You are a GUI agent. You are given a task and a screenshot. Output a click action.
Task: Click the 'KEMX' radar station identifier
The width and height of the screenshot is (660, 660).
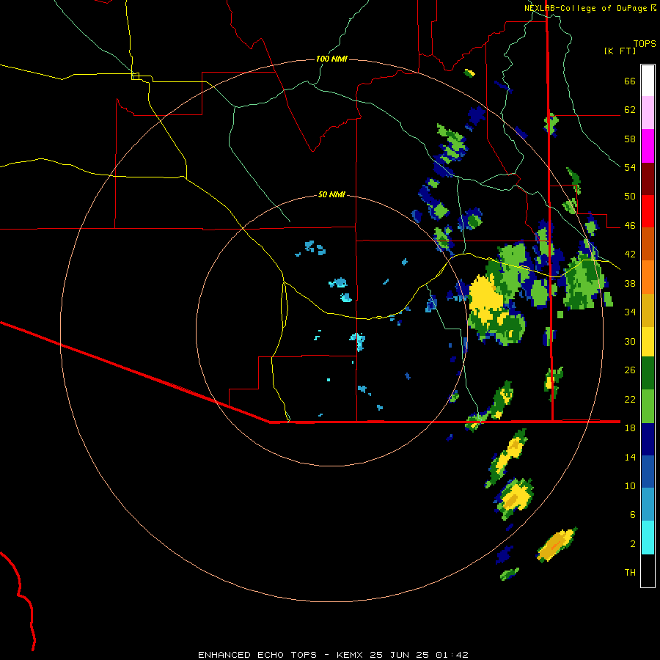click(351, 655)
